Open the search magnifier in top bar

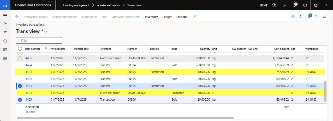coord(284,5)
